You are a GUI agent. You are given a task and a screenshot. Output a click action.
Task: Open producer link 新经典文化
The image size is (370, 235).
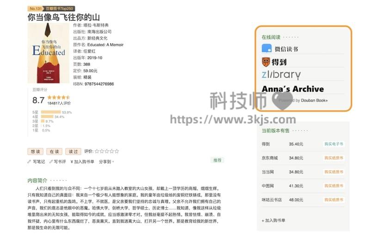(97, 38)
